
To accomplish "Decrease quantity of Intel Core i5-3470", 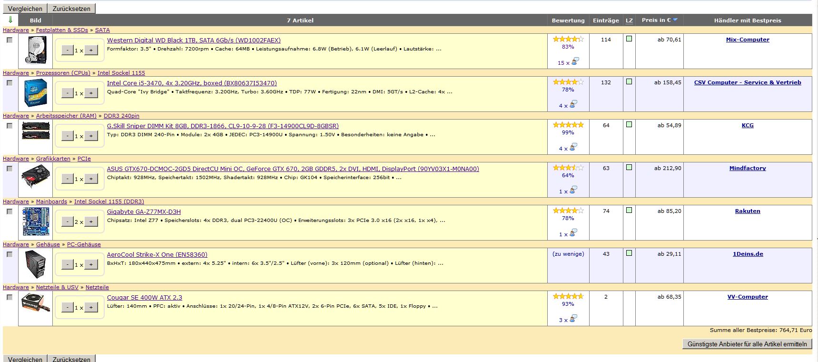I will click(68, 93).
